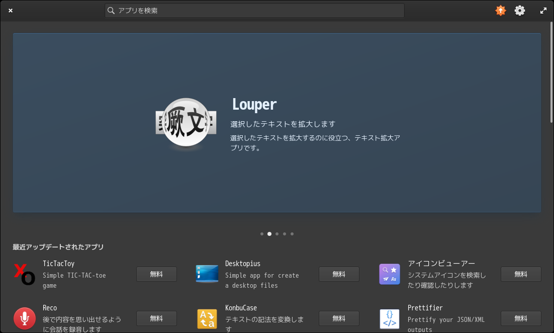Click the magnifier icon in search bar
Screen dimensions: 554x333
point(111,11)
